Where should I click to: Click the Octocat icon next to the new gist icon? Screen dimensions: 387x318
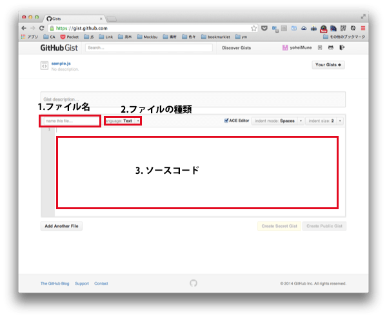coord(331,48)
